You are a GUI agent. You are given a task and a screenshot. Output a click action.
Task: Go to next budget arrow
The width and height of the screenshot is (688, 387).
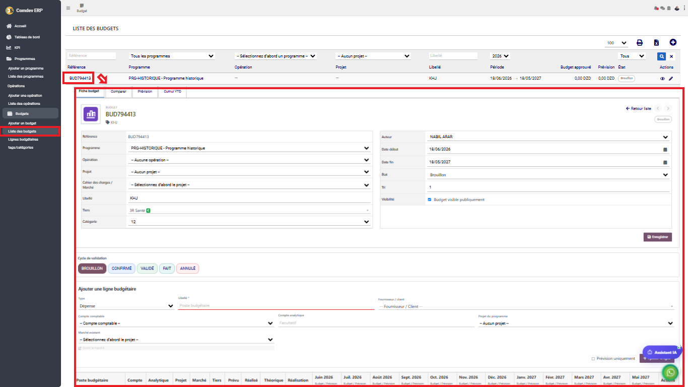coord(668,108)
